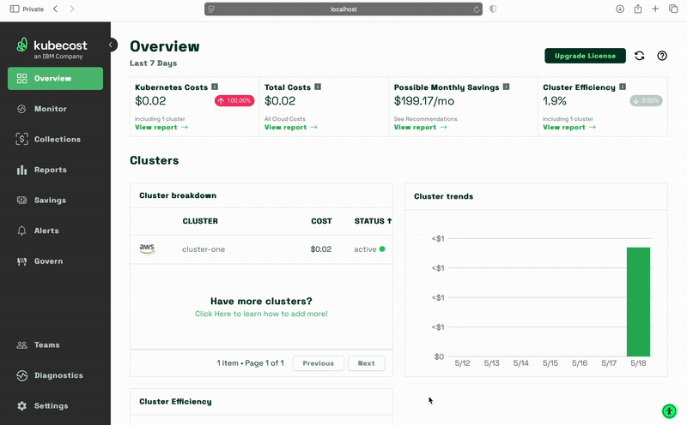Click the grey 0.00% change badge
The height and width of the screenshot is (425, 687).
point(646,100)
